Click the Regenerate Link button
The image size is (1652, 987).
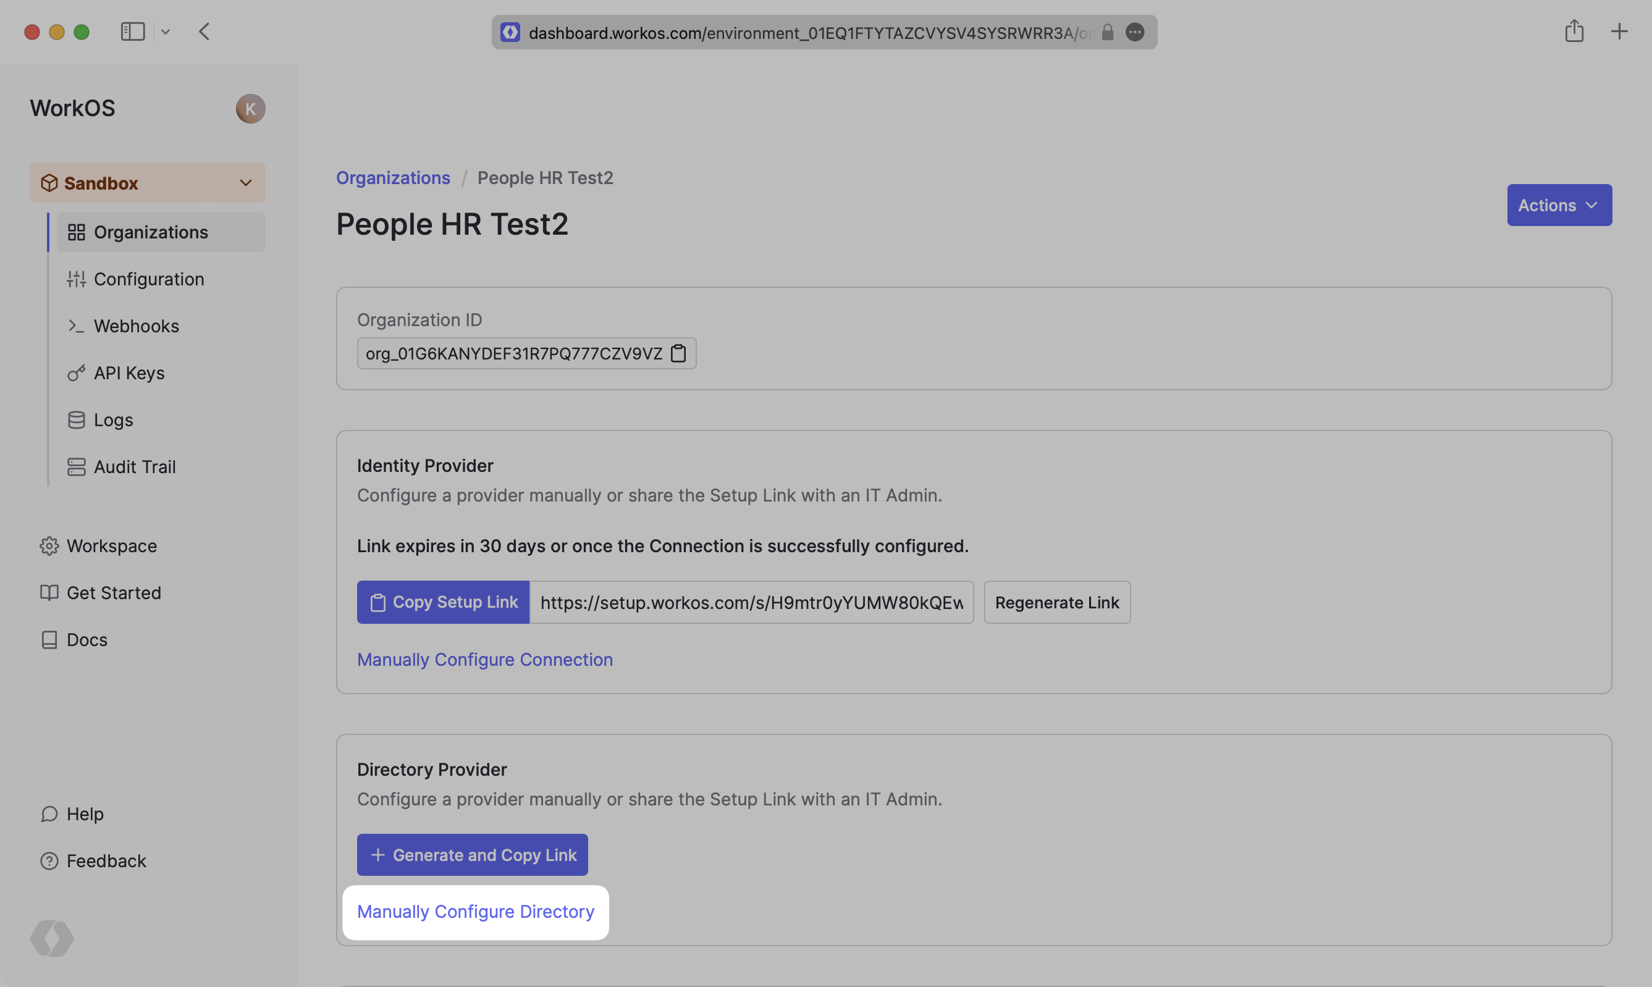pyautogui.click(x=1057, y=602)
